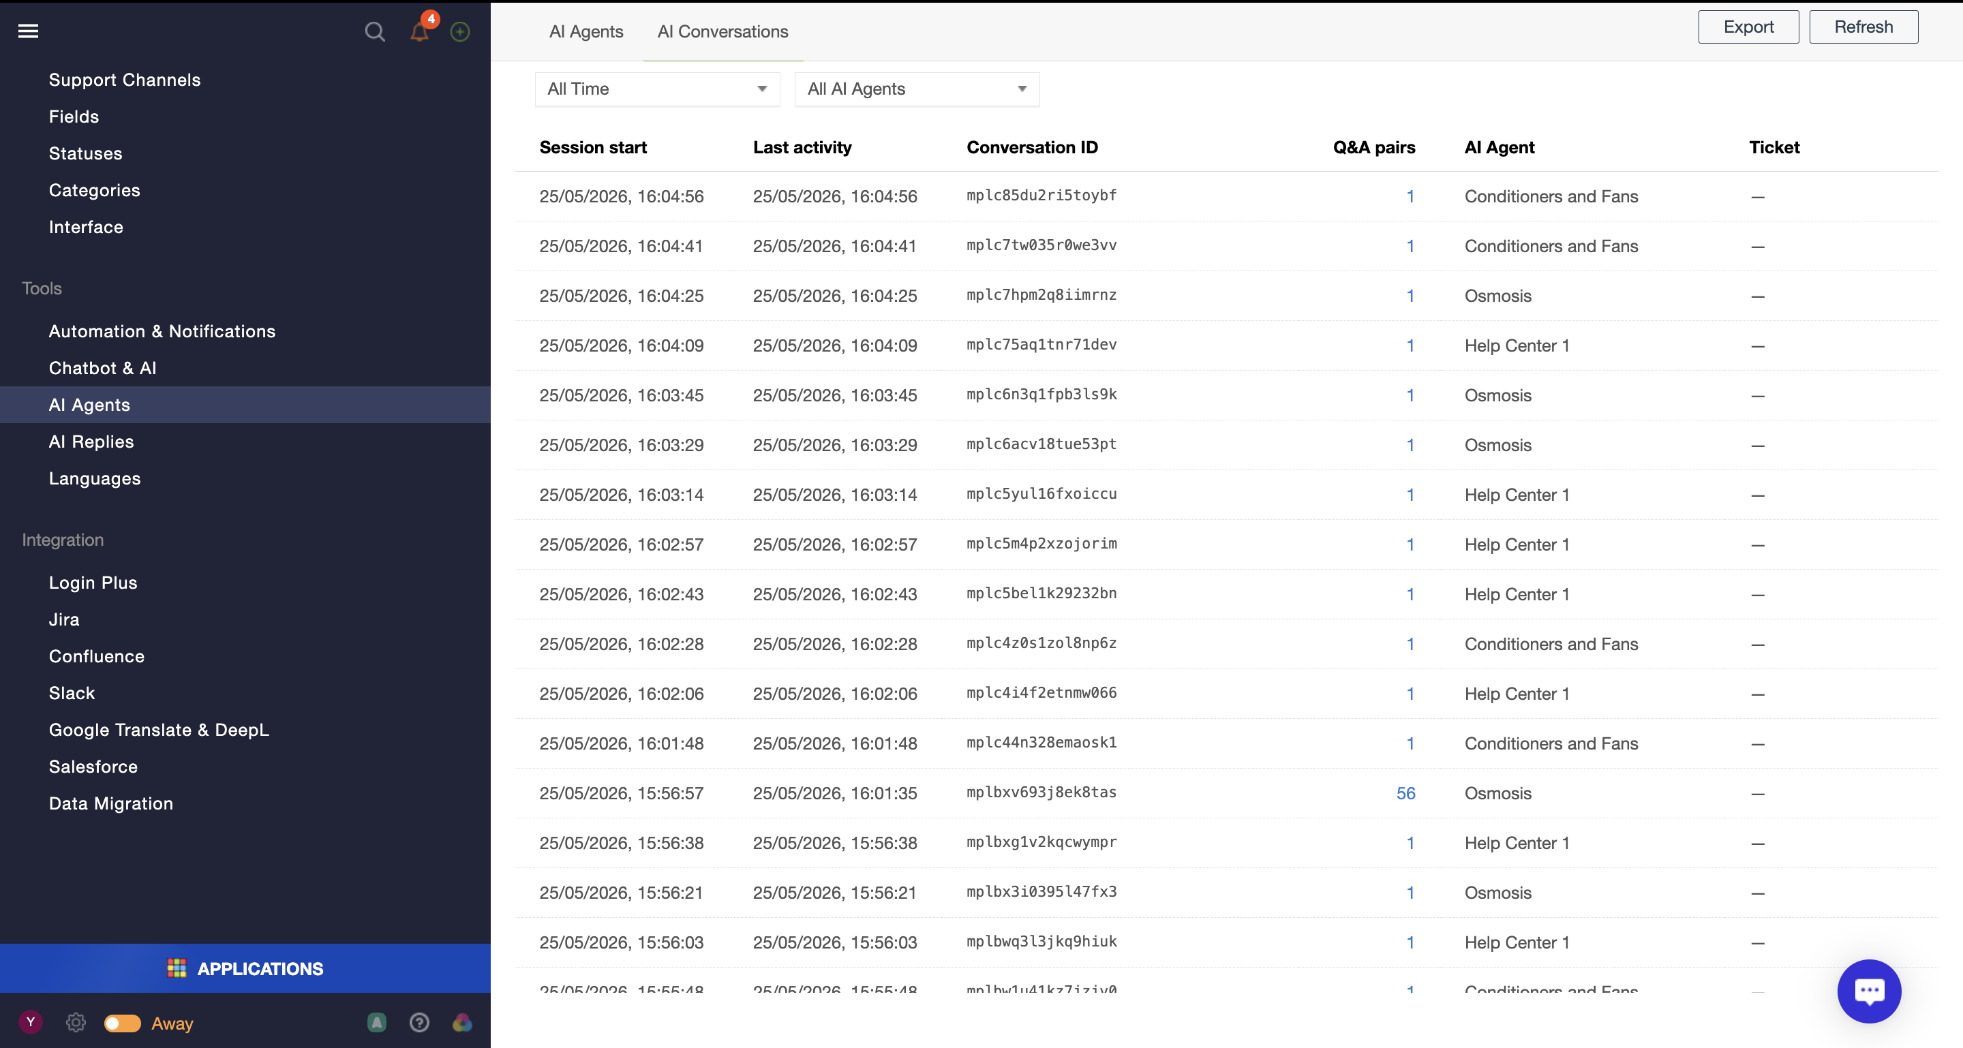Click session start 25/05/2026, 16:02:28
Image resolution: width=1963 pixels, height=1048 pixels.
pyautogui.click(x=621, y=643)
